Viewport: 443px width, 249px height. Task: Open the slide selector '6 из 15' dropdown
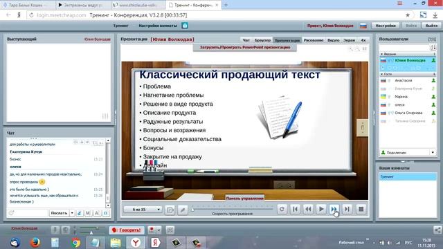(143, 210)
